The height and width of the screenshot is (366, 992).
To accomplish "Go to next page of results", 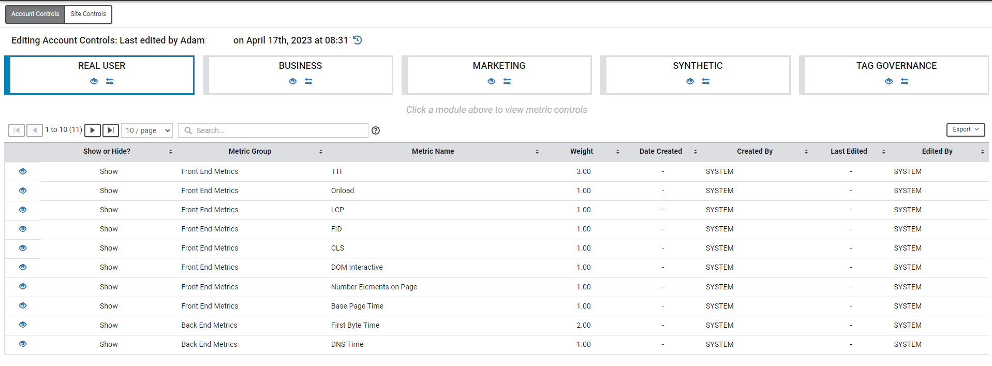I will 93,130.
